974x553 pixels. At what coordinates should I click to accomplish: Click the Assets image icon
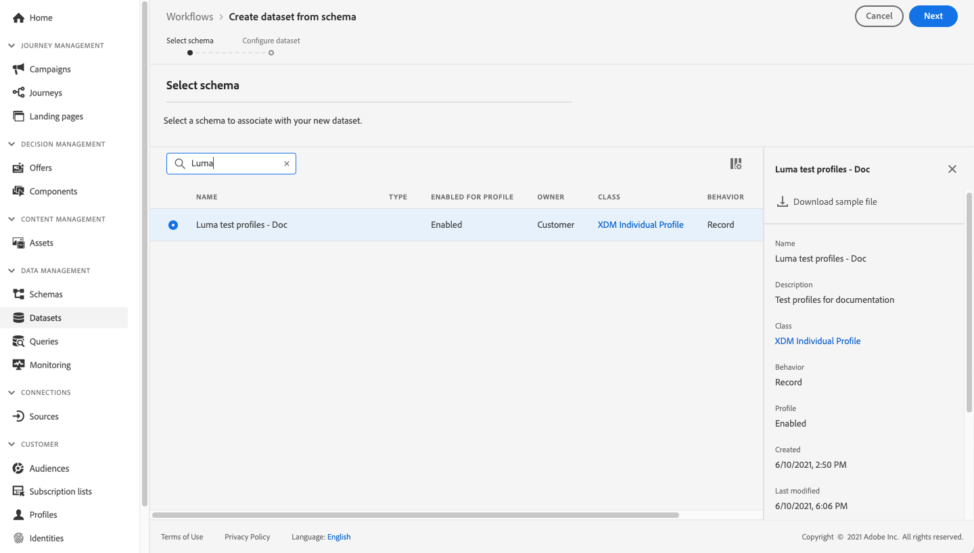click(18, 243)
